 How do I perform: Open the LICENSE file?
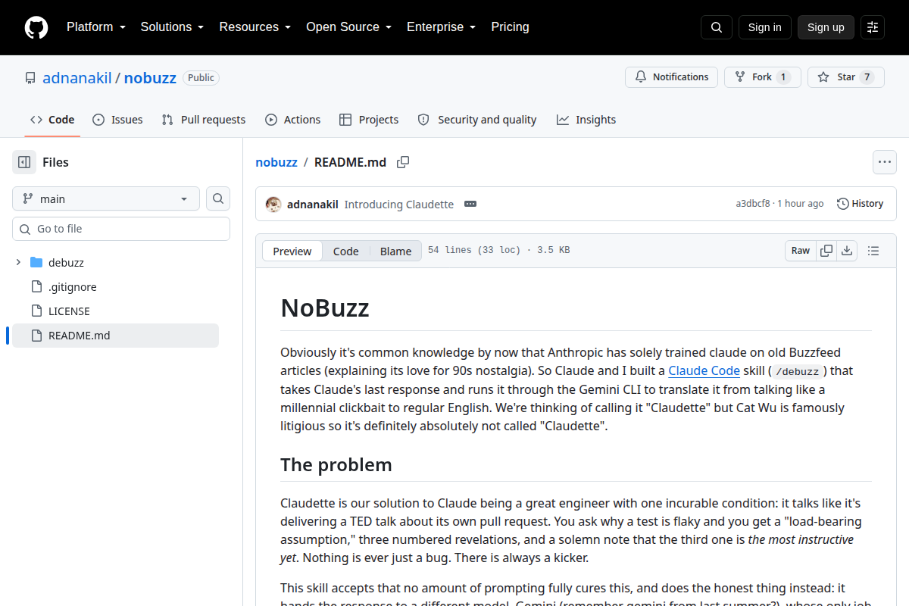[69, 311]
